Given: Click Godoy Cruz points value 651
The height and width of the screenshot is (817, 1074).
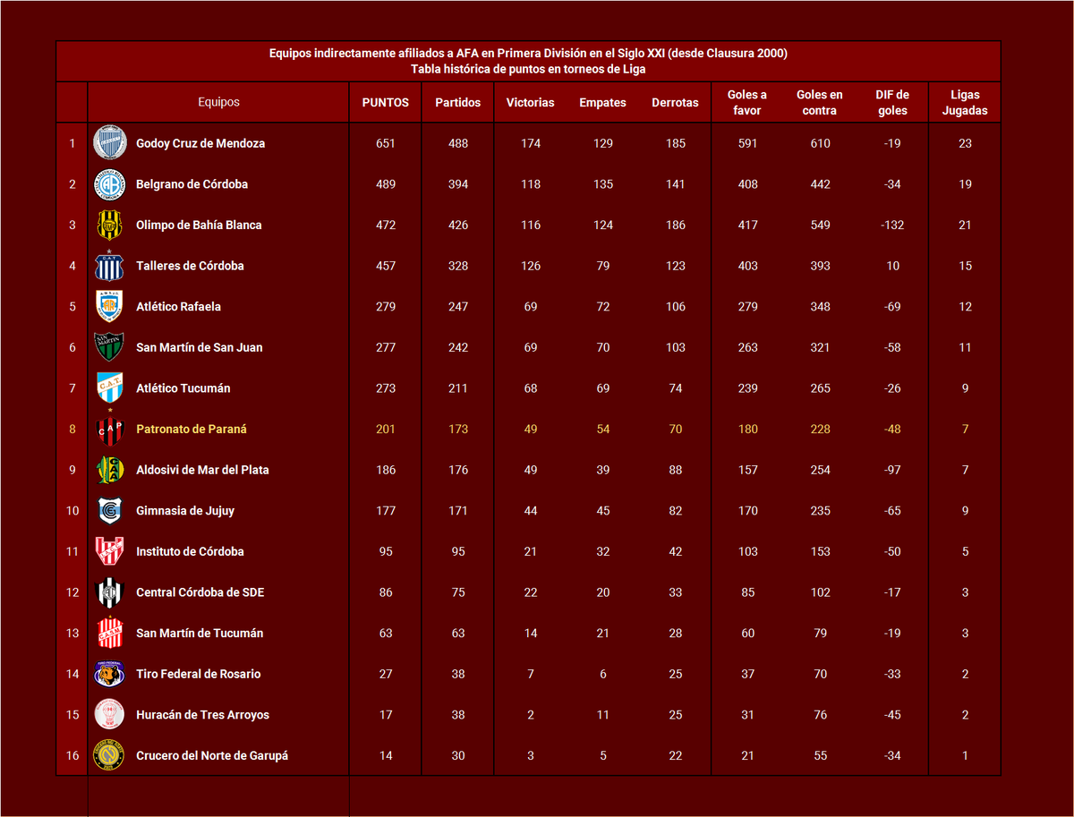Looking at the screenshot, I should click(x=386, y=143).
